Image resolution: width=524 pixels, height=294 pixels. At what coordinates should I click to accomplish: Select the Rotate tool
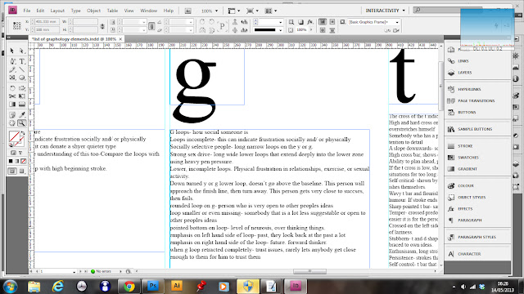click(x=12, y=88)
